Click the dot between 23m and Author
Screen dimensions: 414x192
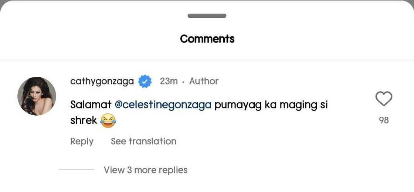(183, 82)
